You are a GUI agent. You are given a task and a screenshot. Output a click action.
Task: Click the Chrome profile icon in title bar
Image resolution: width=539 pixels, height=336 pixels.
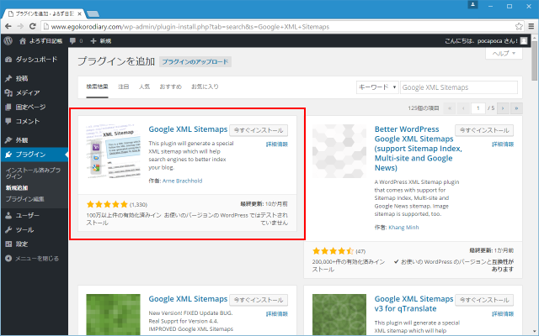(472, 5)
